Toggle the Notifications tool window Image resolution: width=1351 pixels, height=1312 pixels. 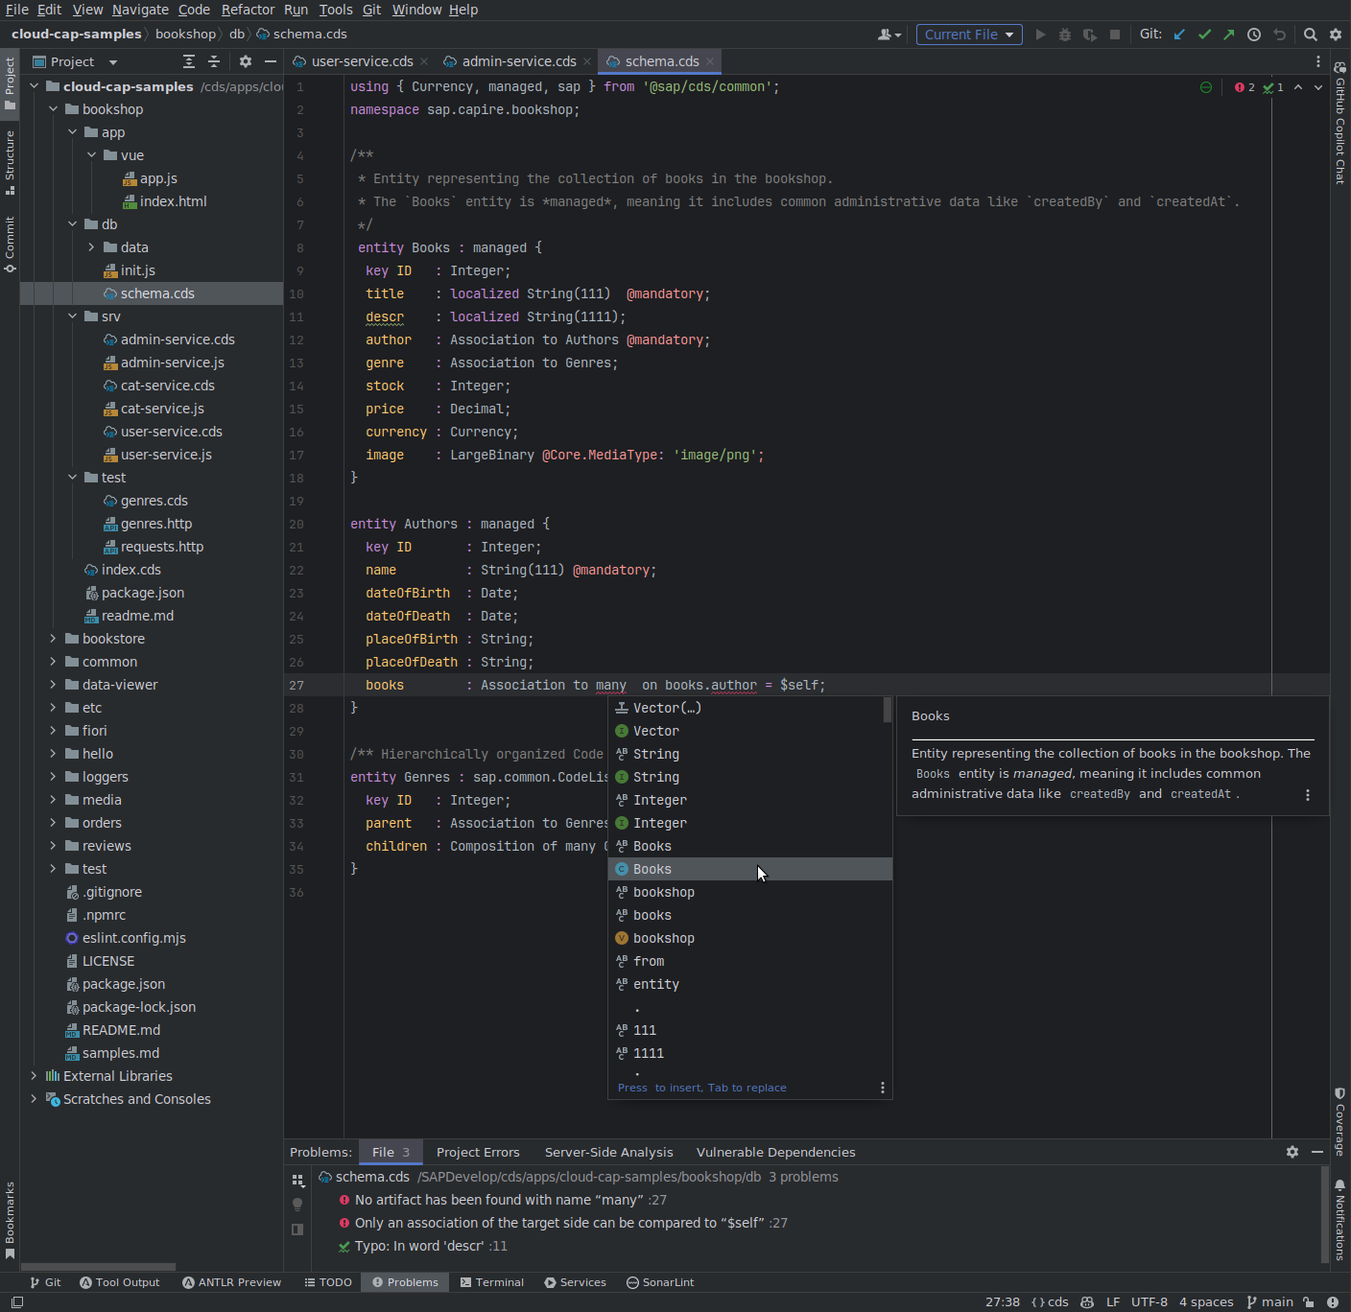(x=1340, y=1220)
